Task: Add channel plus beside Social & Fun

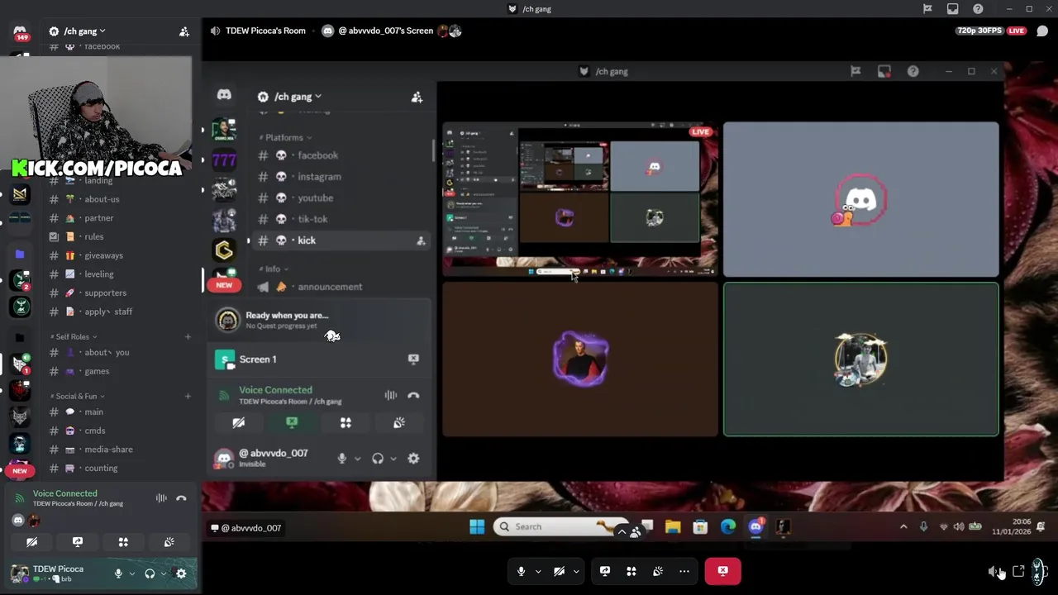Action: 188,397
